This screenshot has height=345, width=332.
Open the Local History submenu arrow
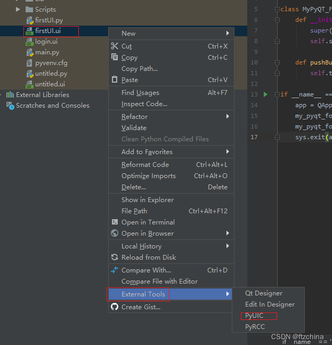(228, 246)
